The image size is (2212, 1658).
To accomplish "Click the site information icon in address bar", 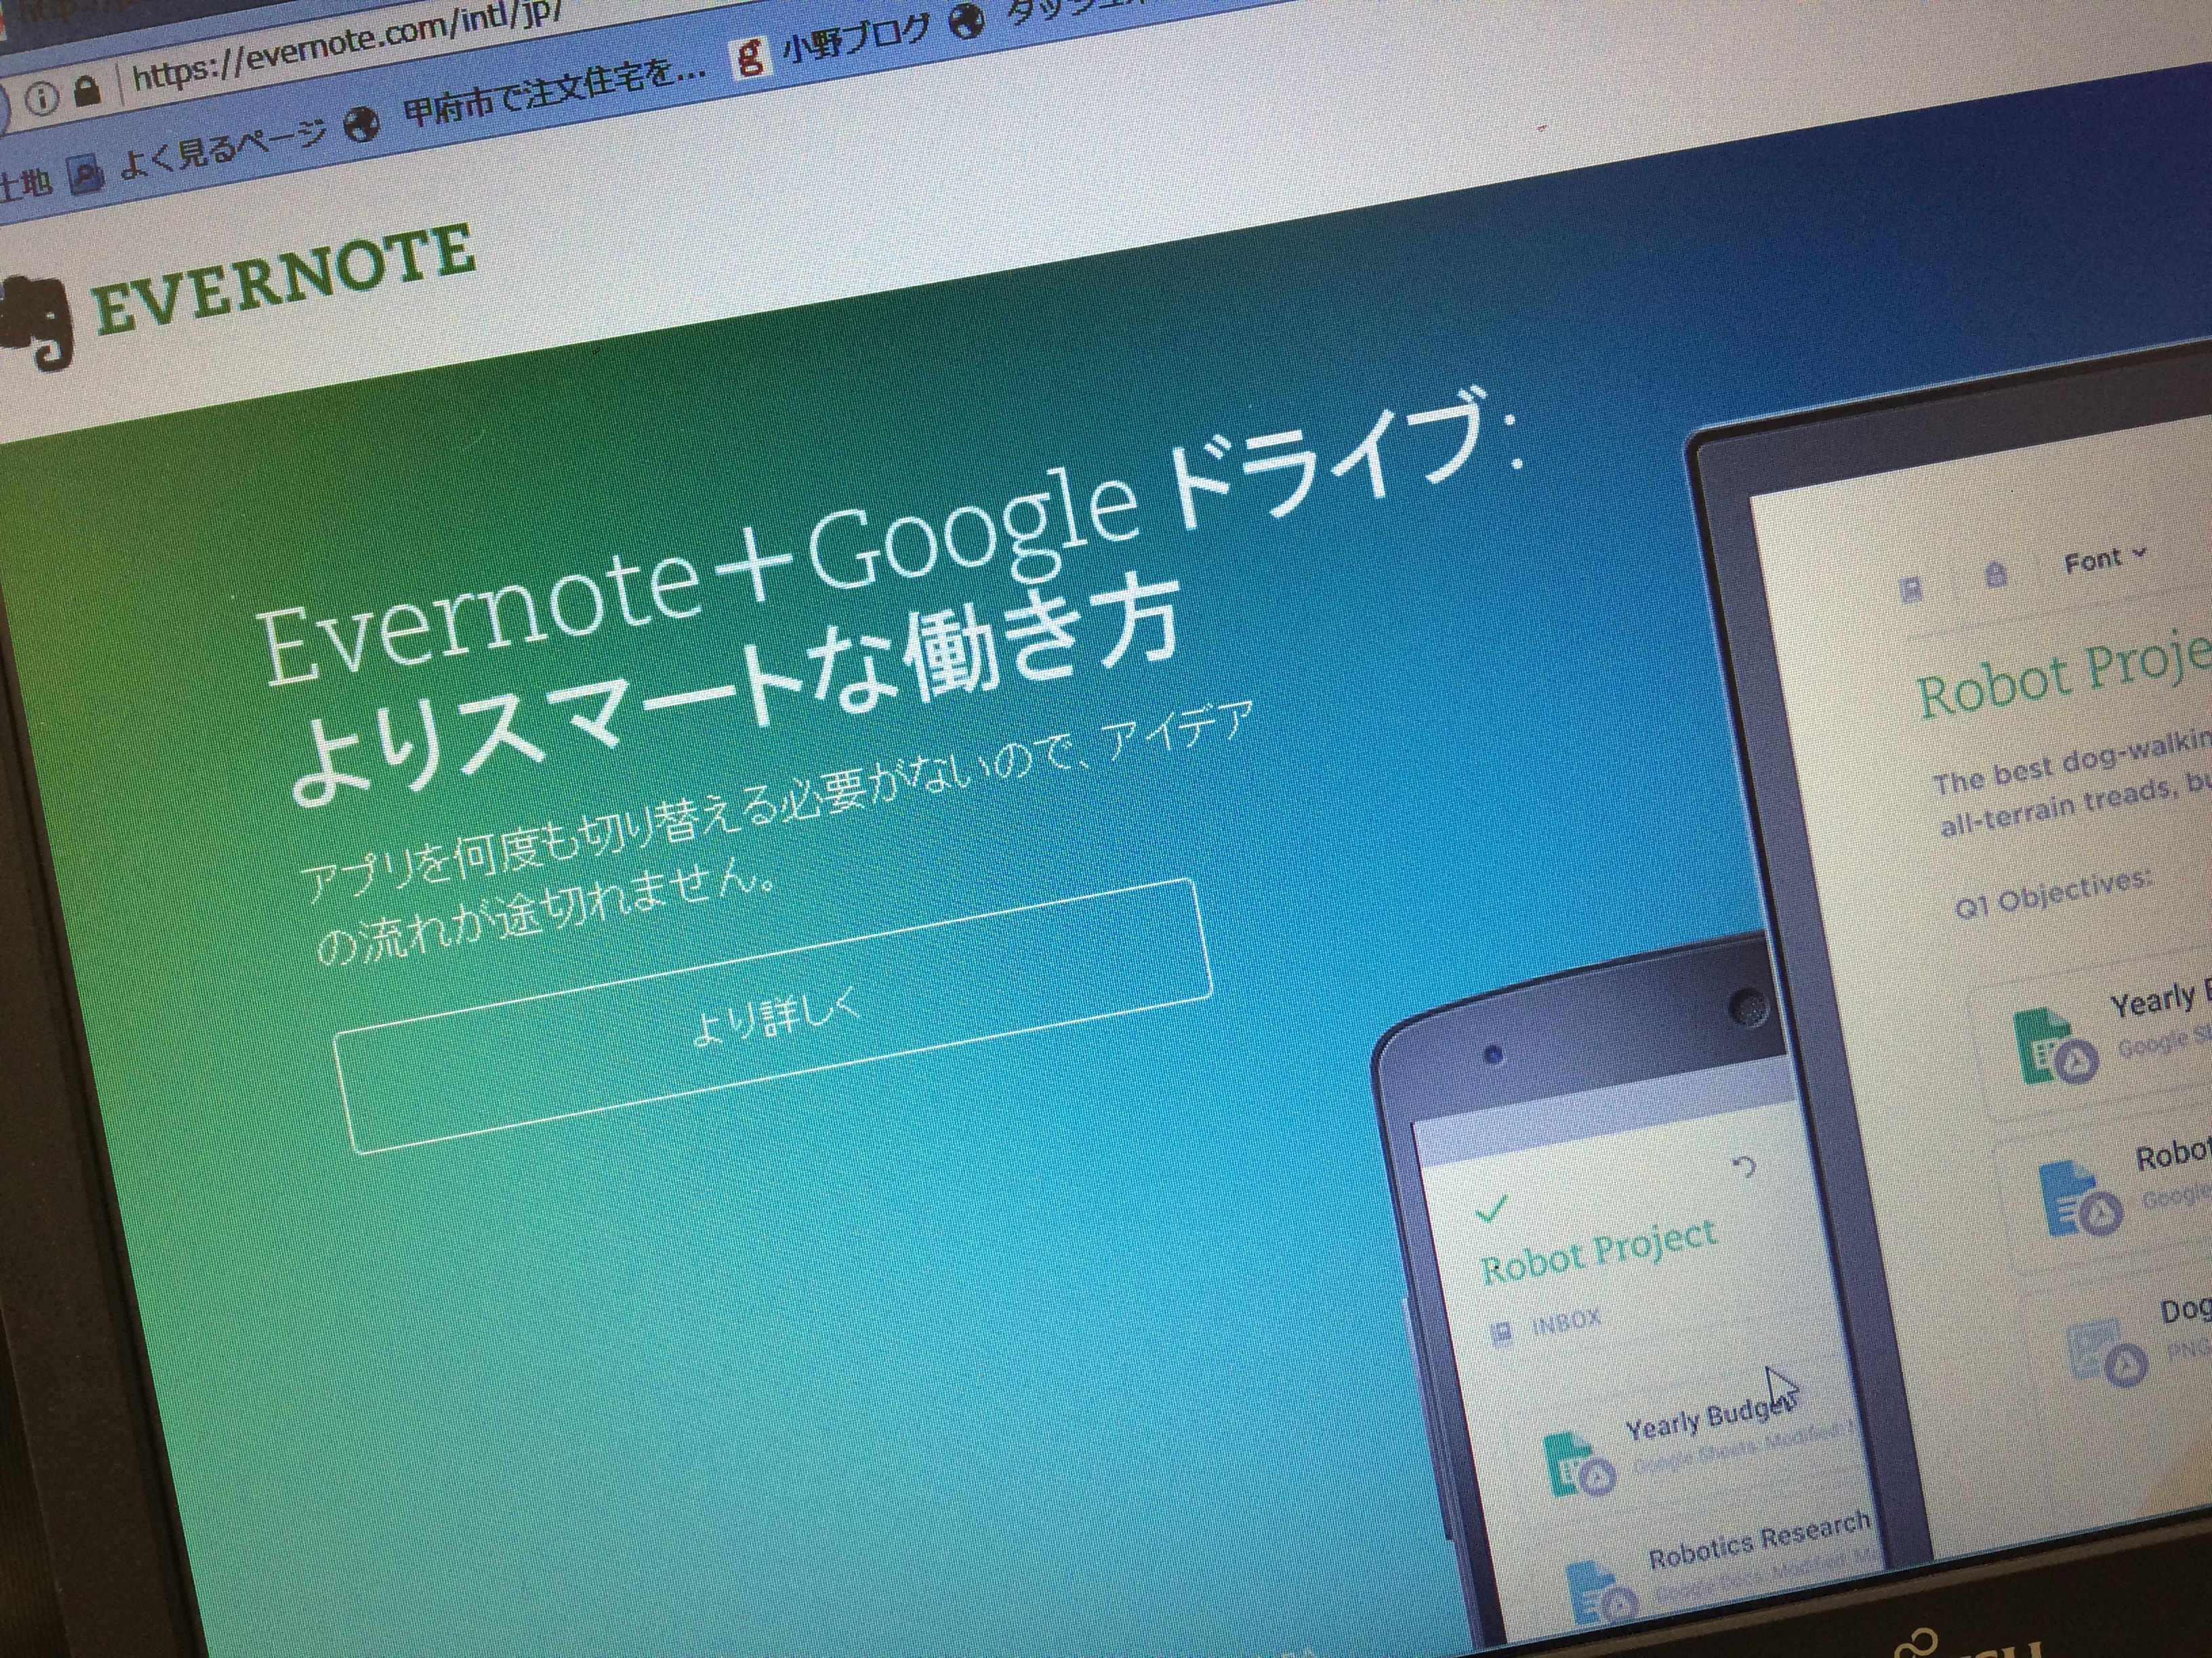I will (41, 99).
